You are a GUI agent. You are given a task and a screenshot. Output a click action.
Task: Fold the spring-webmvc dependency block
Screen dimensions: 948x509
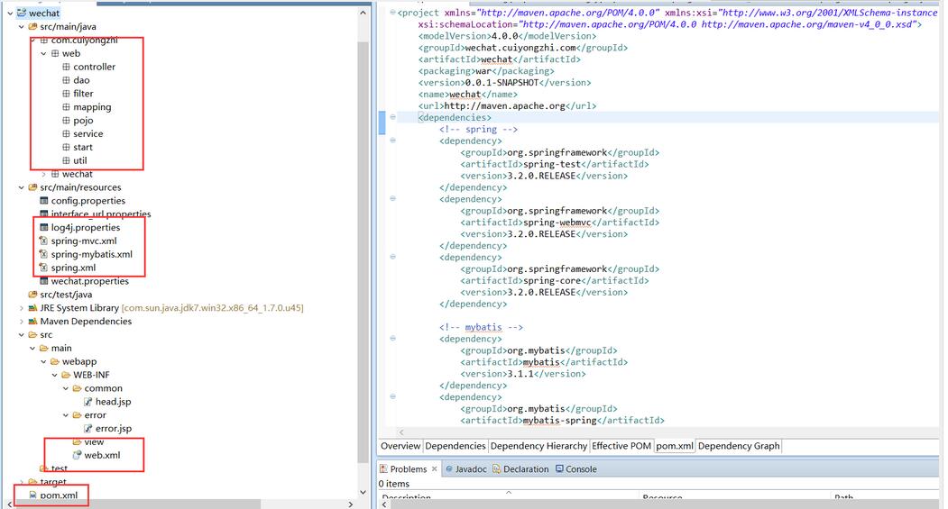pos(393,199)
